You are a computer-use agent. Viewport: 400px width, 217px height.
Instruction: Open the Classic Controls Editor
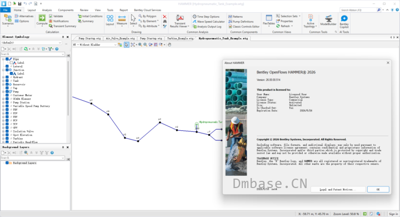pyautogui.click(x=244, y=26)
